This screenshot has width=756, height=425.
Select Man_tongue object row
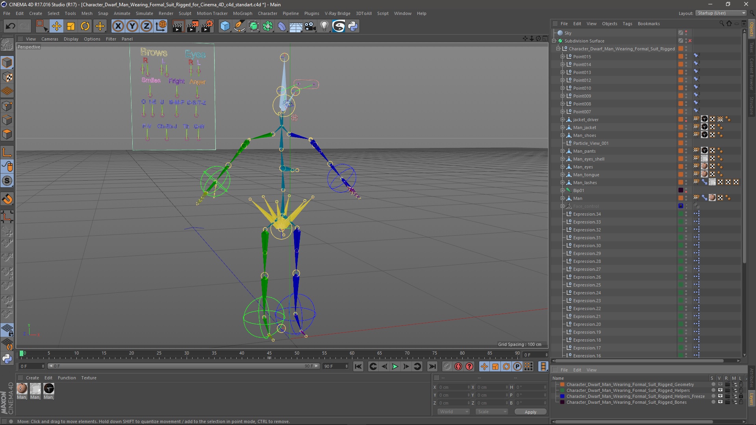tap(586, 175)
